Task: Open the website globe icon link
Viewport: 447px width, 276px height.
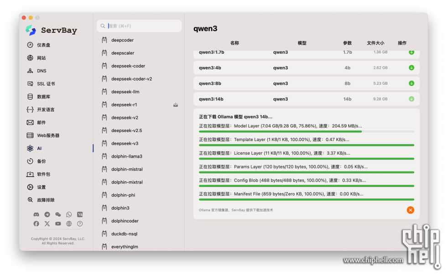Action: 69,224
